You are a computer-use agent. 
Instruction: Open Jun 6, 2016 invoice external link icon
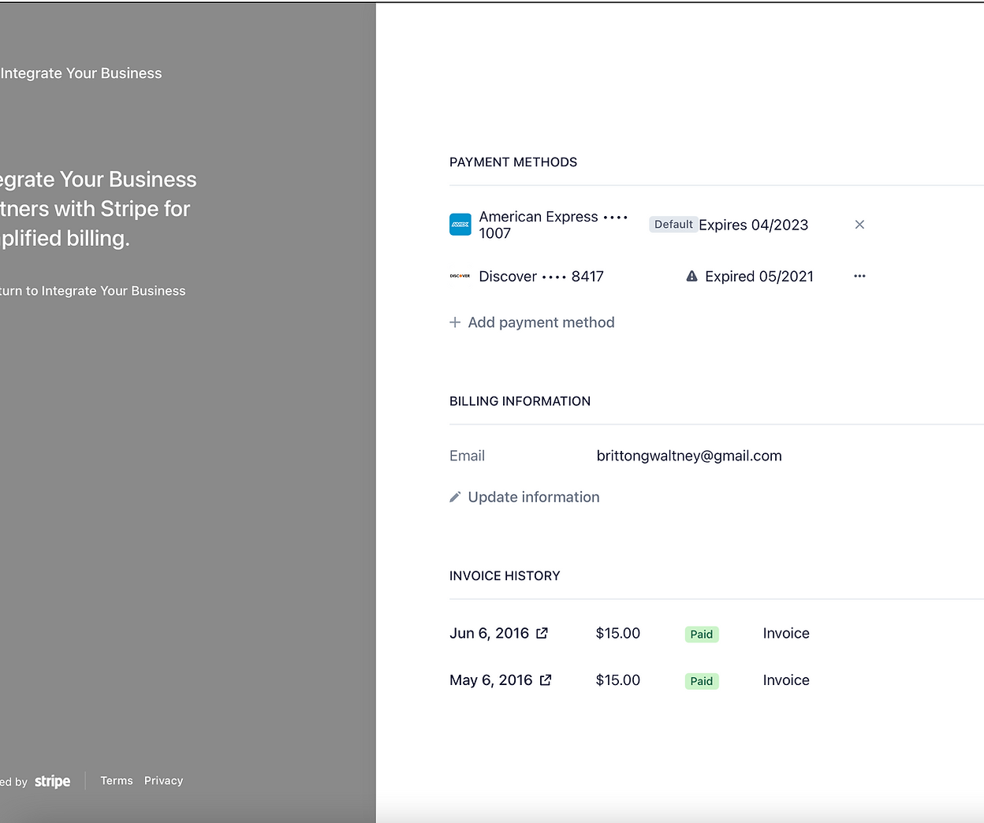(542, 633)
